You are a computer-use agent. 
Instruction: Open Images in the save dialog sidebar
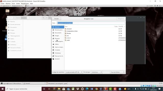pos(58,36)
